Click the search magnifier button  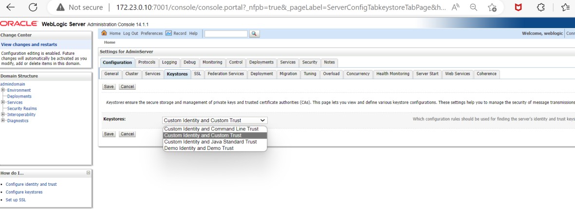coord(254,33)
